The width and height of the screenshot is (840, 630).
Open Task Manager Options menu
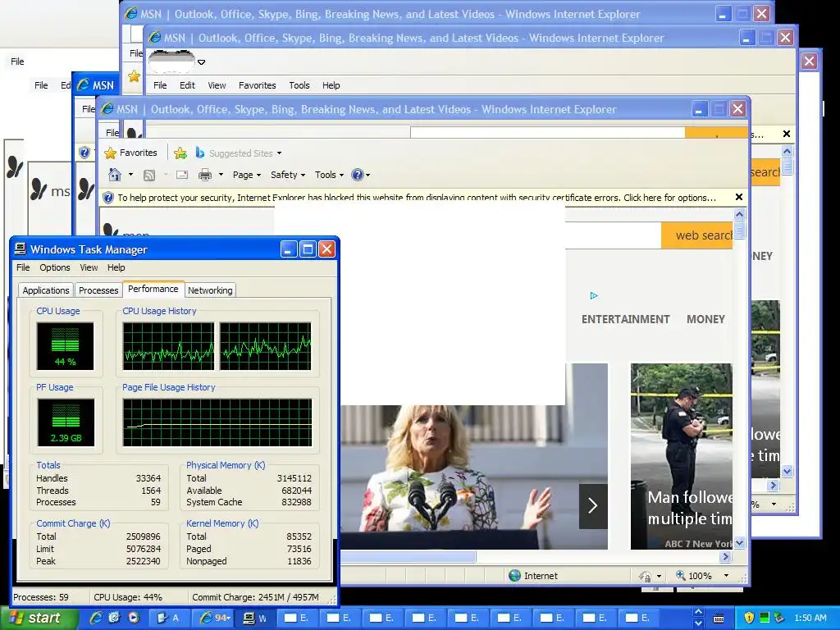tap(55, 267)
